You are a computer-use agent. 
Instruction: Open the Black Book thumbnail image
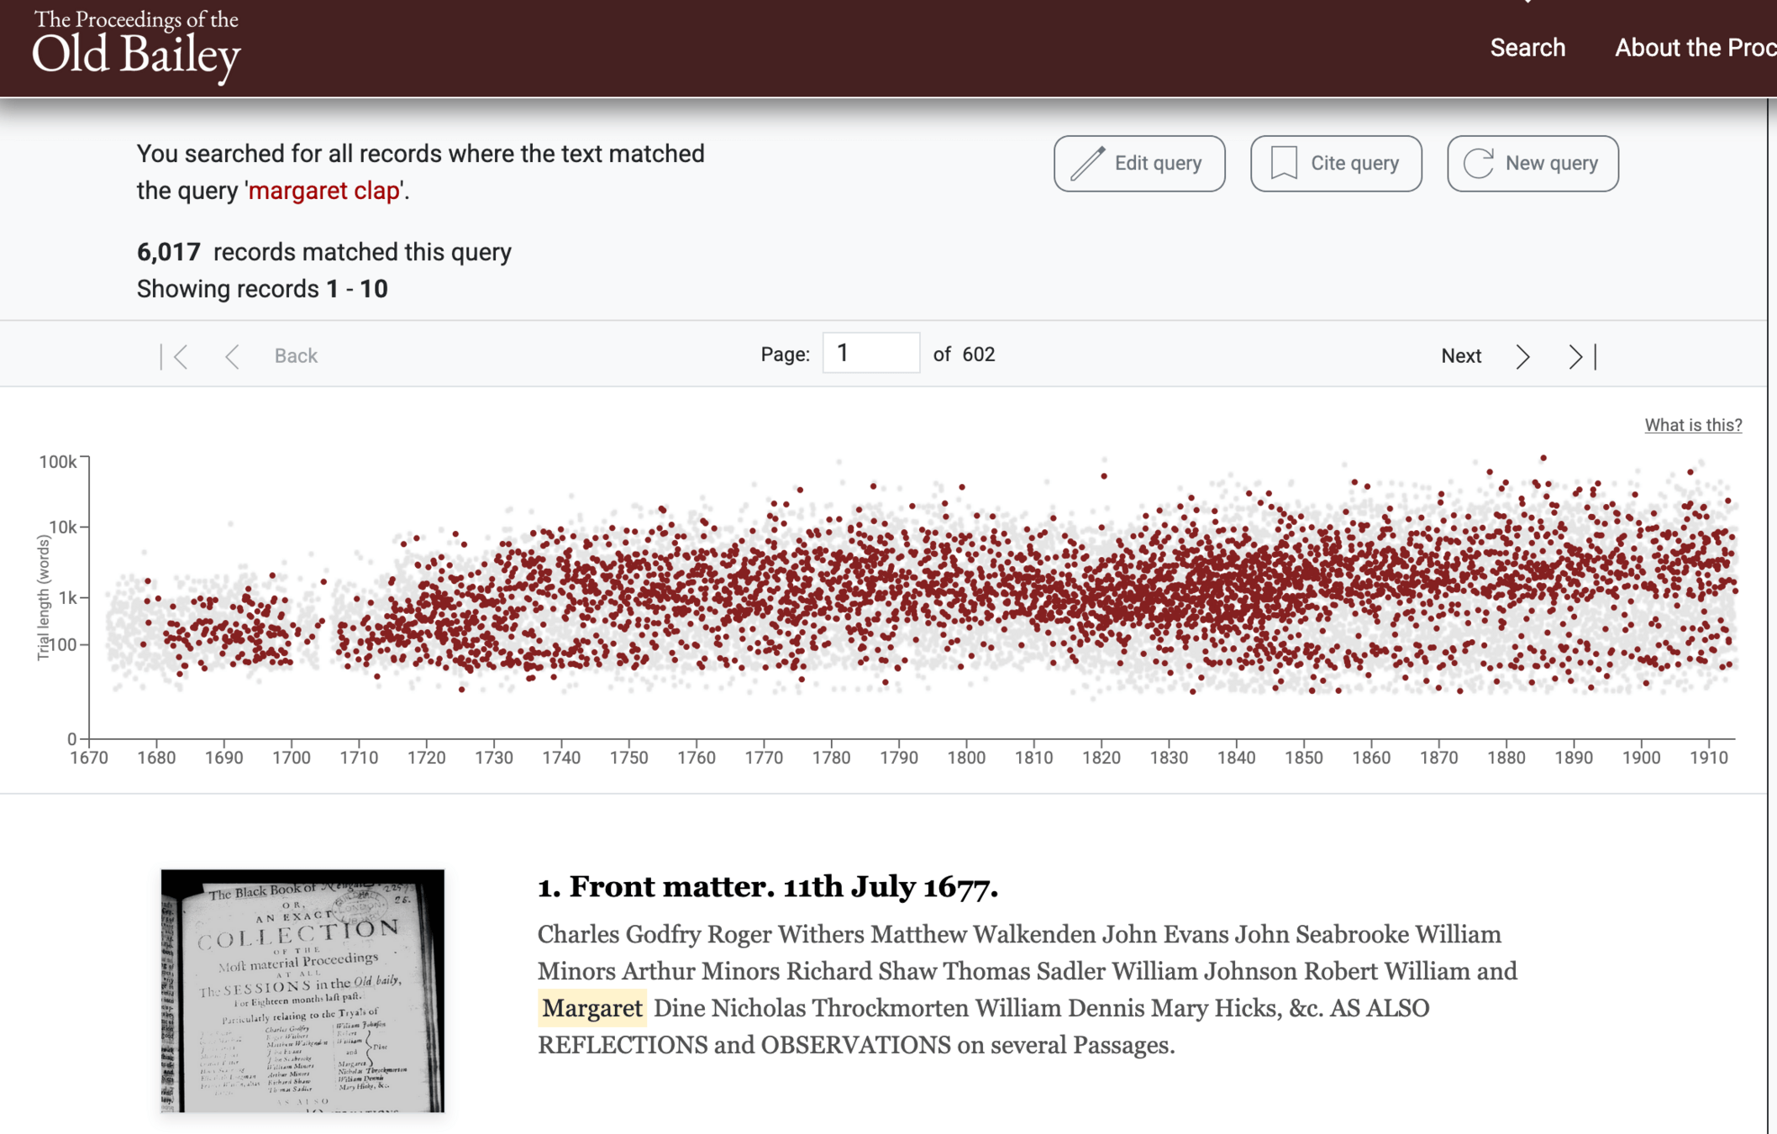(x=302, y=990)
